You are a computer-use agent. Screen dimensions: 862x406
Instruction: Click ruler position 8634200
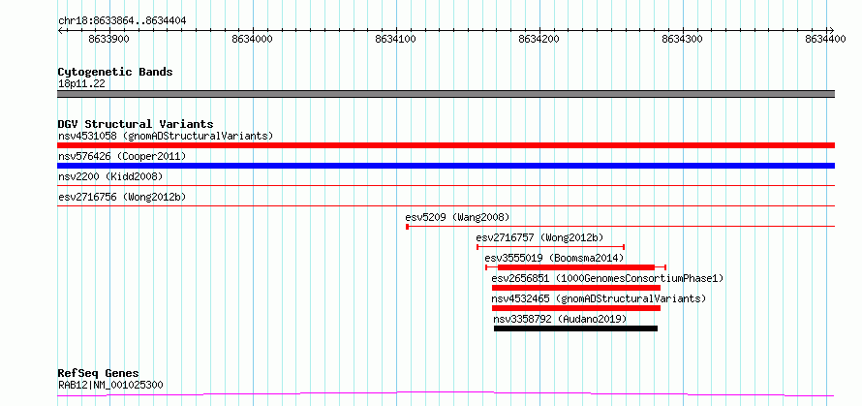point(539,39)
